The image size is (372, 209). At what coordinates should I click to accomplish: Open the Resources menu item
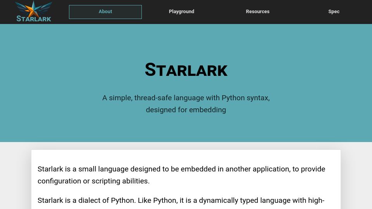coord(258,12)
